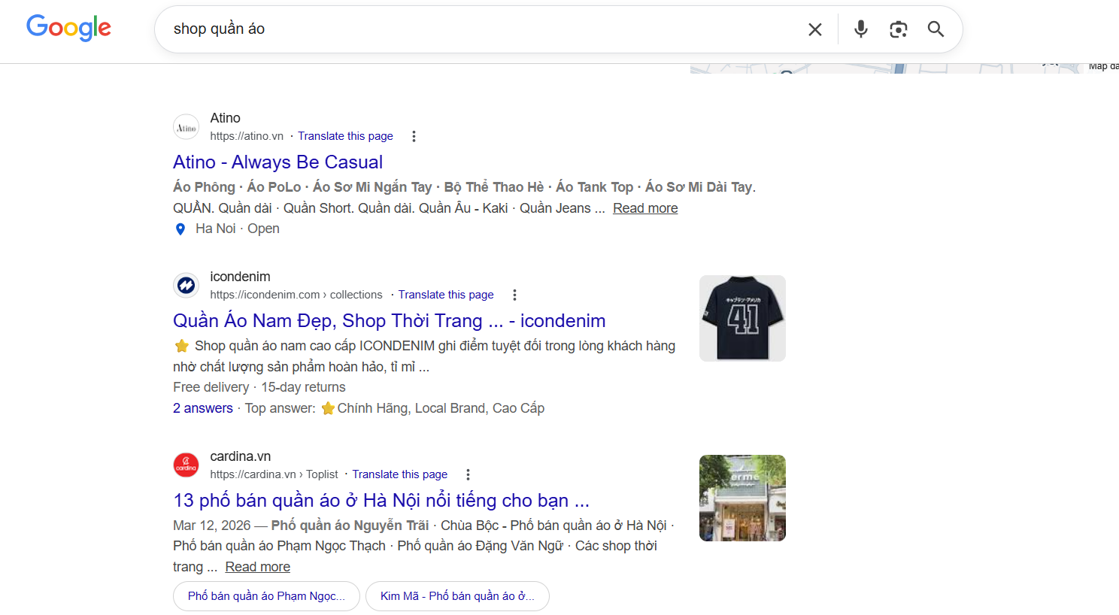Open the icondenim jersey thumbnail
1119x615 pixels.
pos(742,318)
